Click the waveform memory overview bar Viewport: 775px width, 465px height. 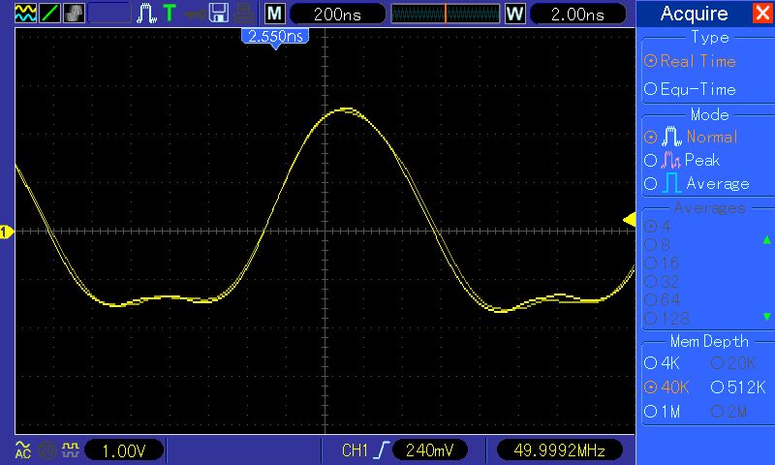446,14
